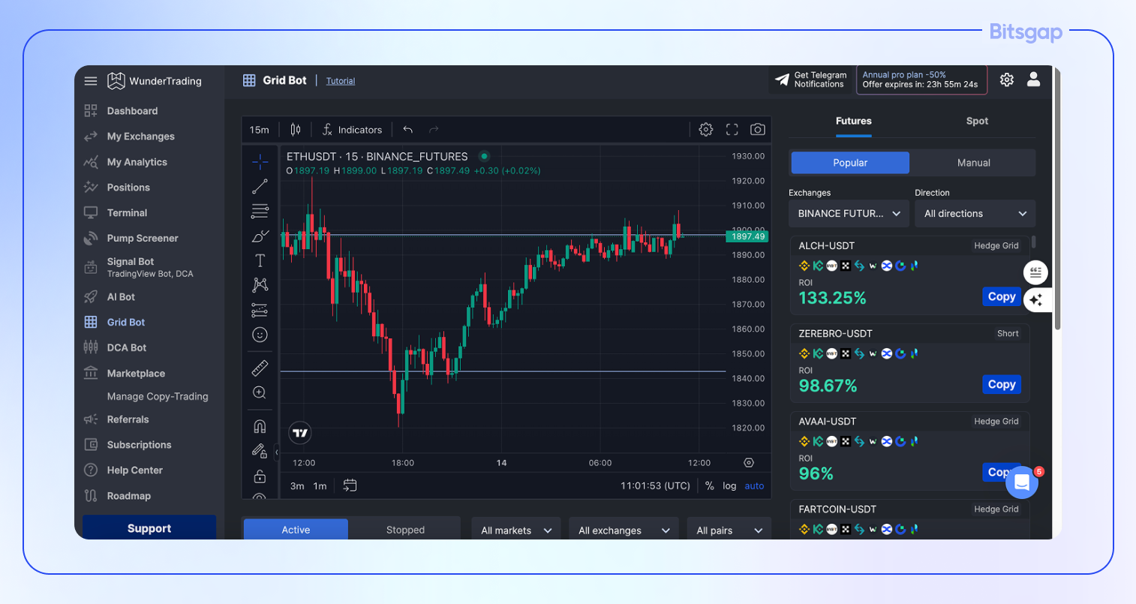Switch to the Spot tab
This screenshot has height=604, width=1136.
[x=977, y=121]
